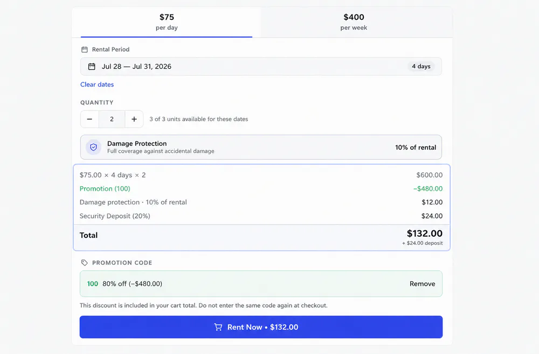Click the Rental Period label

[110, 49]
